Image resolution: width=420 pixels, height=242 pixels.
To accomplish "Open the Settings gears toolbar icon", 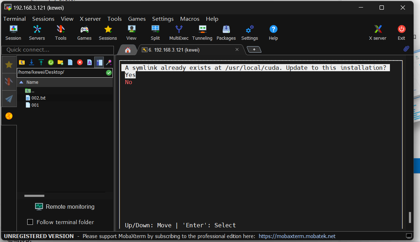I will (250, 33).
